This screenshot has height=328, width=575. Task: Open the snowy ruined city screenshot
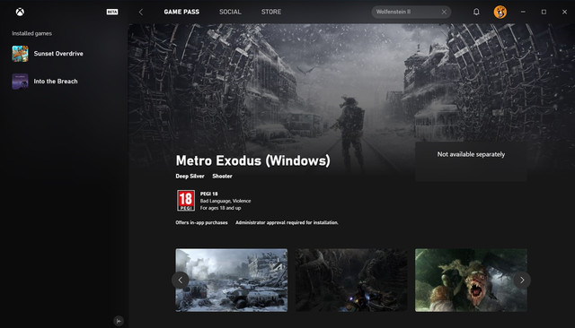point(232,281)
